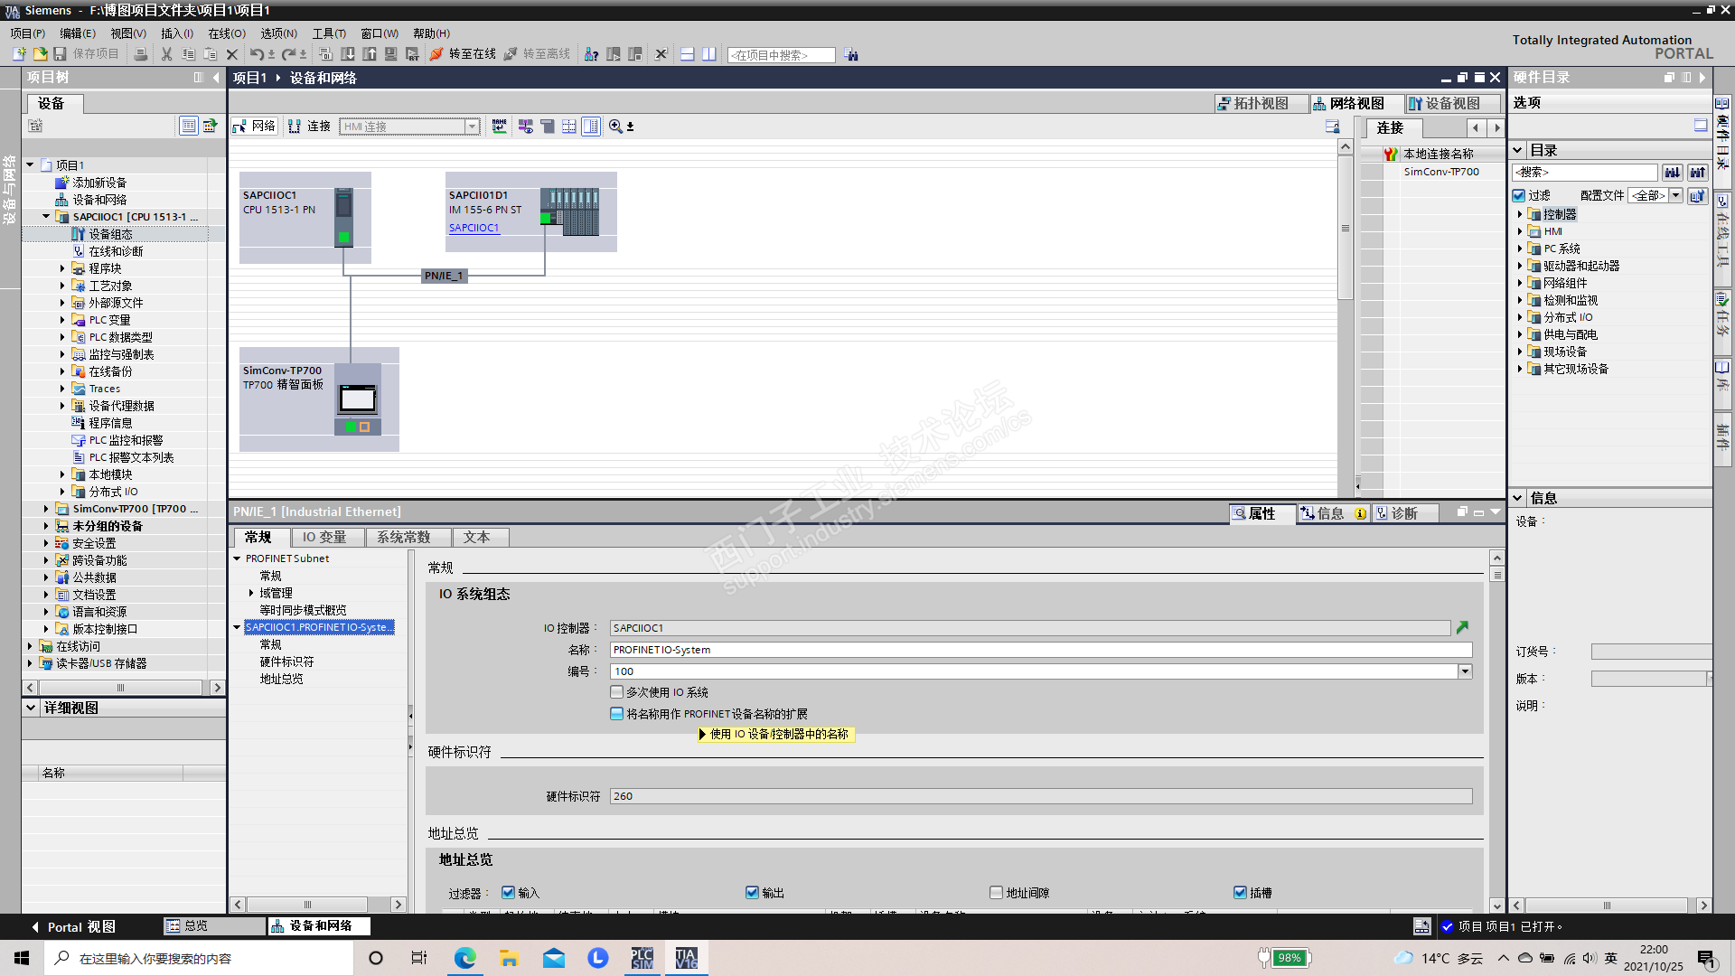
Task: Click the zoom magnifier icon in network toolbar
Action: coord(615,127)
